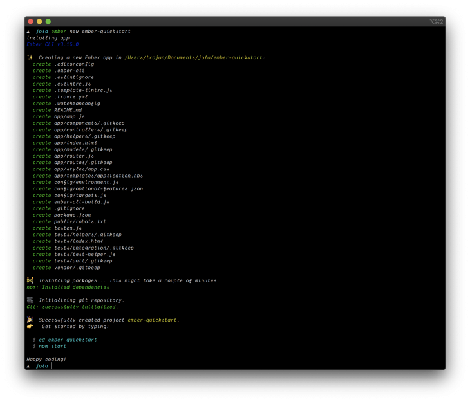Viewport: 470px width, 402px height.
Task: Click the 'create .eslintrc.js' line
Action: coord(62,84)
